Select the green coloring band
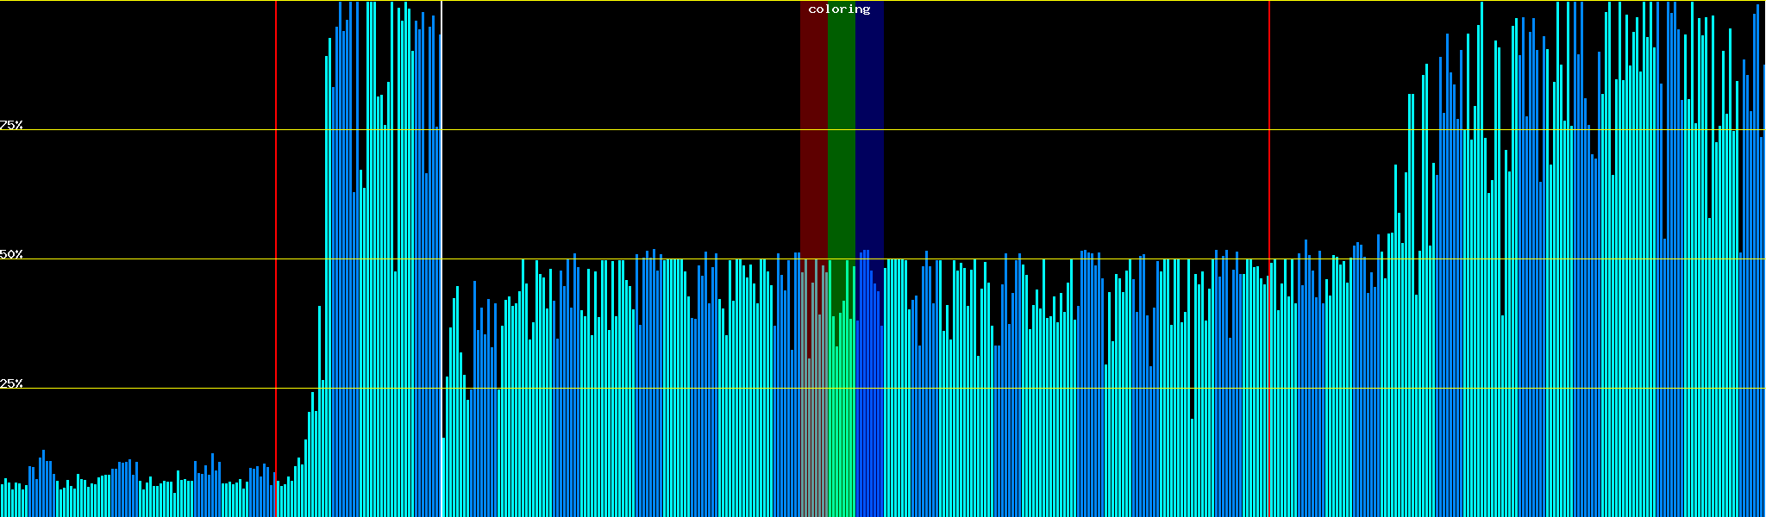Screen dimensions: 1766x517 (x=841, y=129)
